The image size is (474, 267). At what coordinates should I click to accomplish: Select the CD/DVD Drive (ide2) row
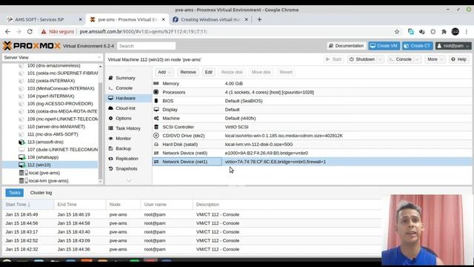pos(312,136)
